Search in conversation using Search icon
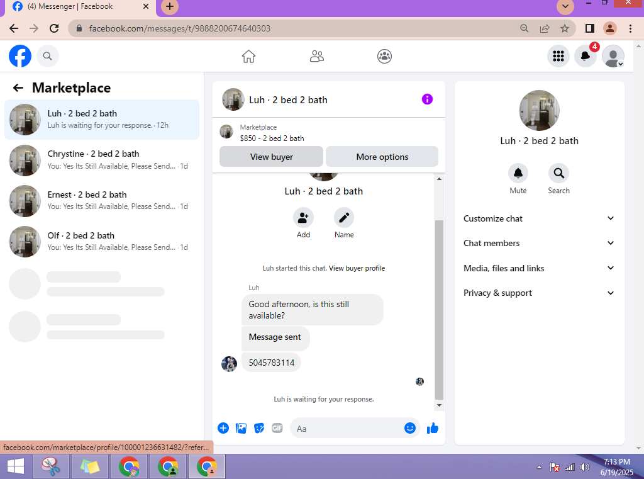The height and width of the screenshot is (479, 644). (x=558, y=173)
